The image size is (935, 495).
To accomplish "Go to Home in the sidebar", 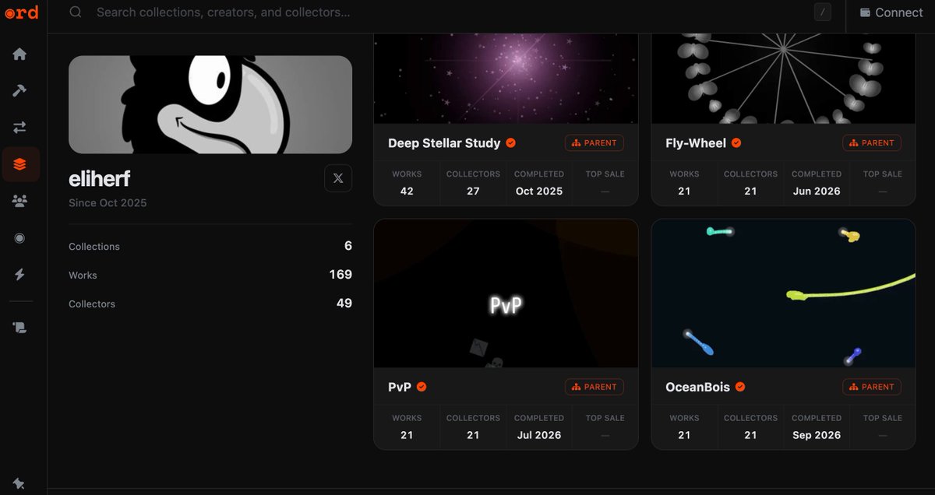I will click(20, 54).
